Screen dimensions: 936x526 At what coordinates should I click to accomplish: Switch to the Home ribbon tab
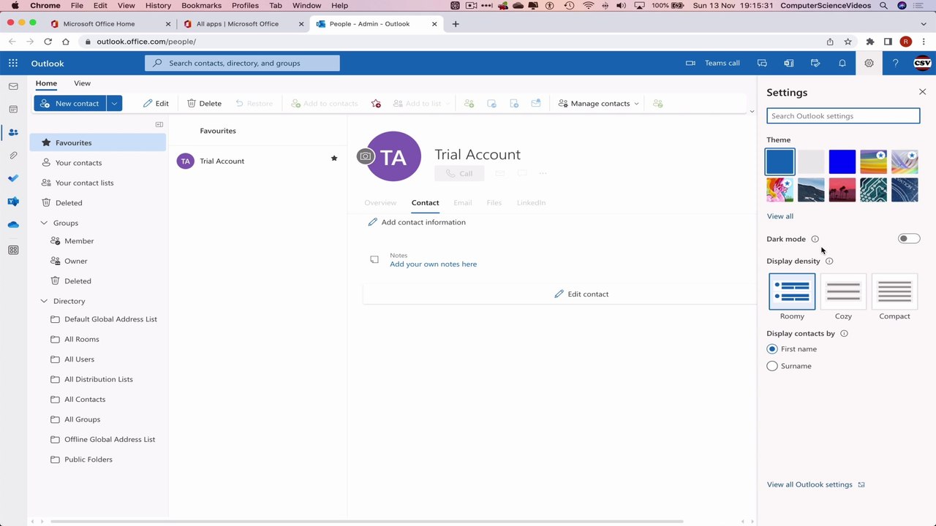(46, 83)
